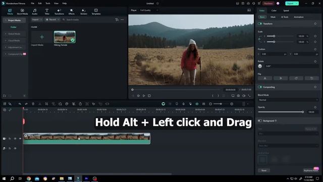Click the timeline Color palette icon

point(67,104)
